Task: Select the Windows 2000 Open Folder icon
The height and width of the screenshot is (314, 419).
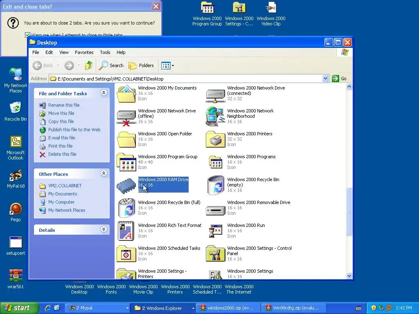Action: 126,139
